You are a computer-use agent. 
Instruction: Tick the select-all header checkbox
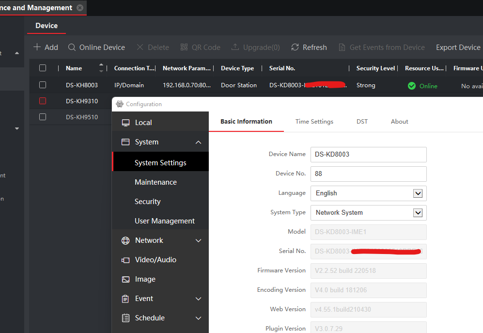43,68
